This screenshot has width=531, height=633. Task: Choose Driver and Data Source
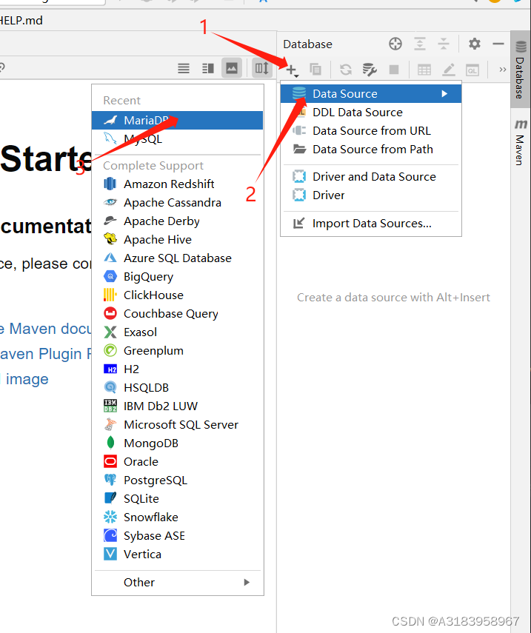pyautogui.click(x=371, y=177)
